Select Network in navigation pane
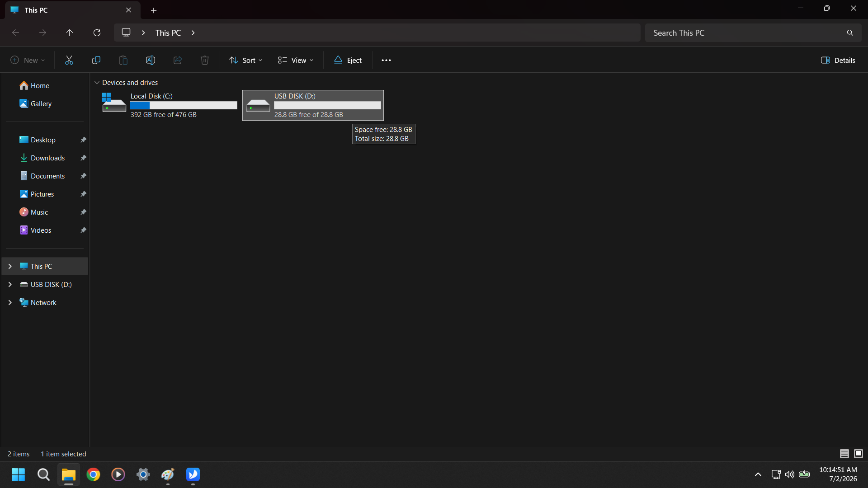This screenshot has height=488, width=868. click(44, 303)
